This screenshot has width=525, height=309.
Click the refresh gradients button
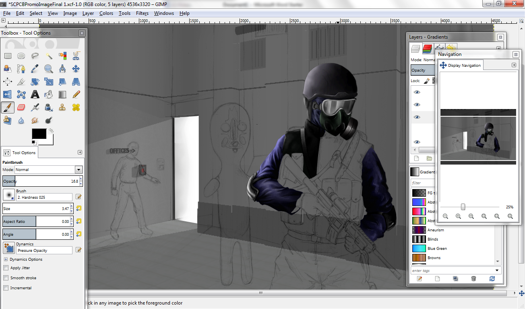(x=492, y=278)
